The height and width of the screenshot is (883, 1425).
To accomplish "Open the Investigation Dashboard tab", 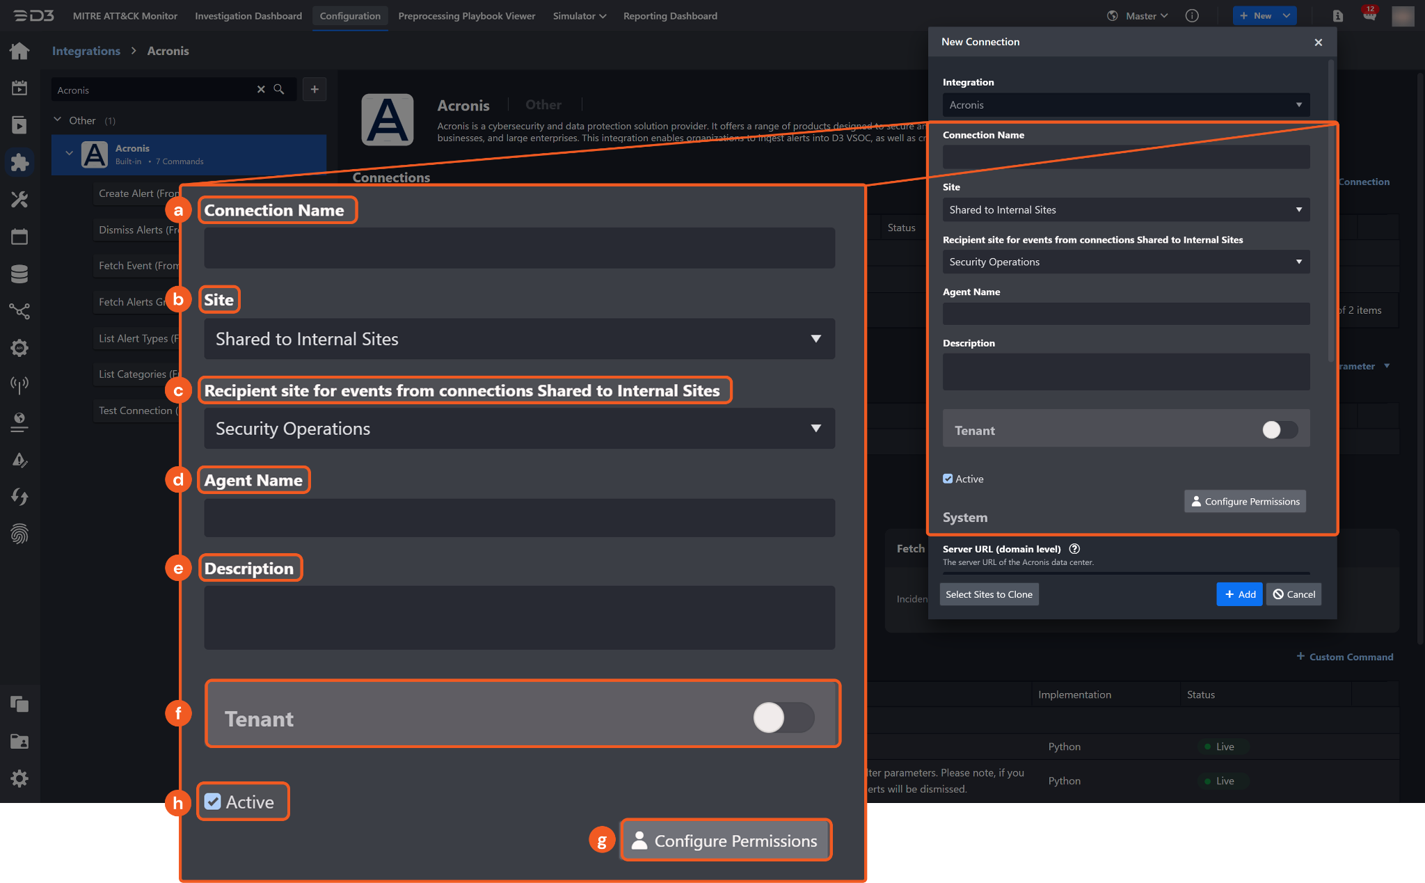I will (x=248, y=15).
